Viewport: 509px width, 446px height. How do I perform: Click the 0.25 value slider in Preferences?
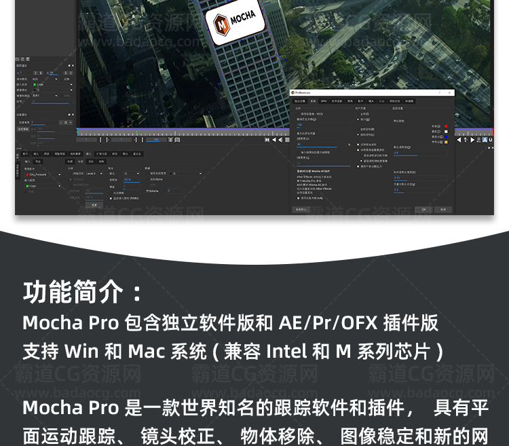point(420,179)
